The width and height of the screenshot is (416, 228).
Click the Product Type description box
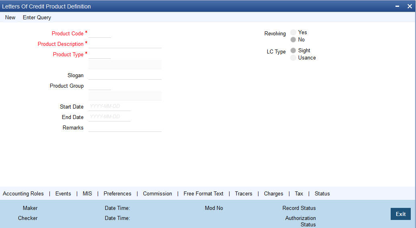[x=125, y=64]
